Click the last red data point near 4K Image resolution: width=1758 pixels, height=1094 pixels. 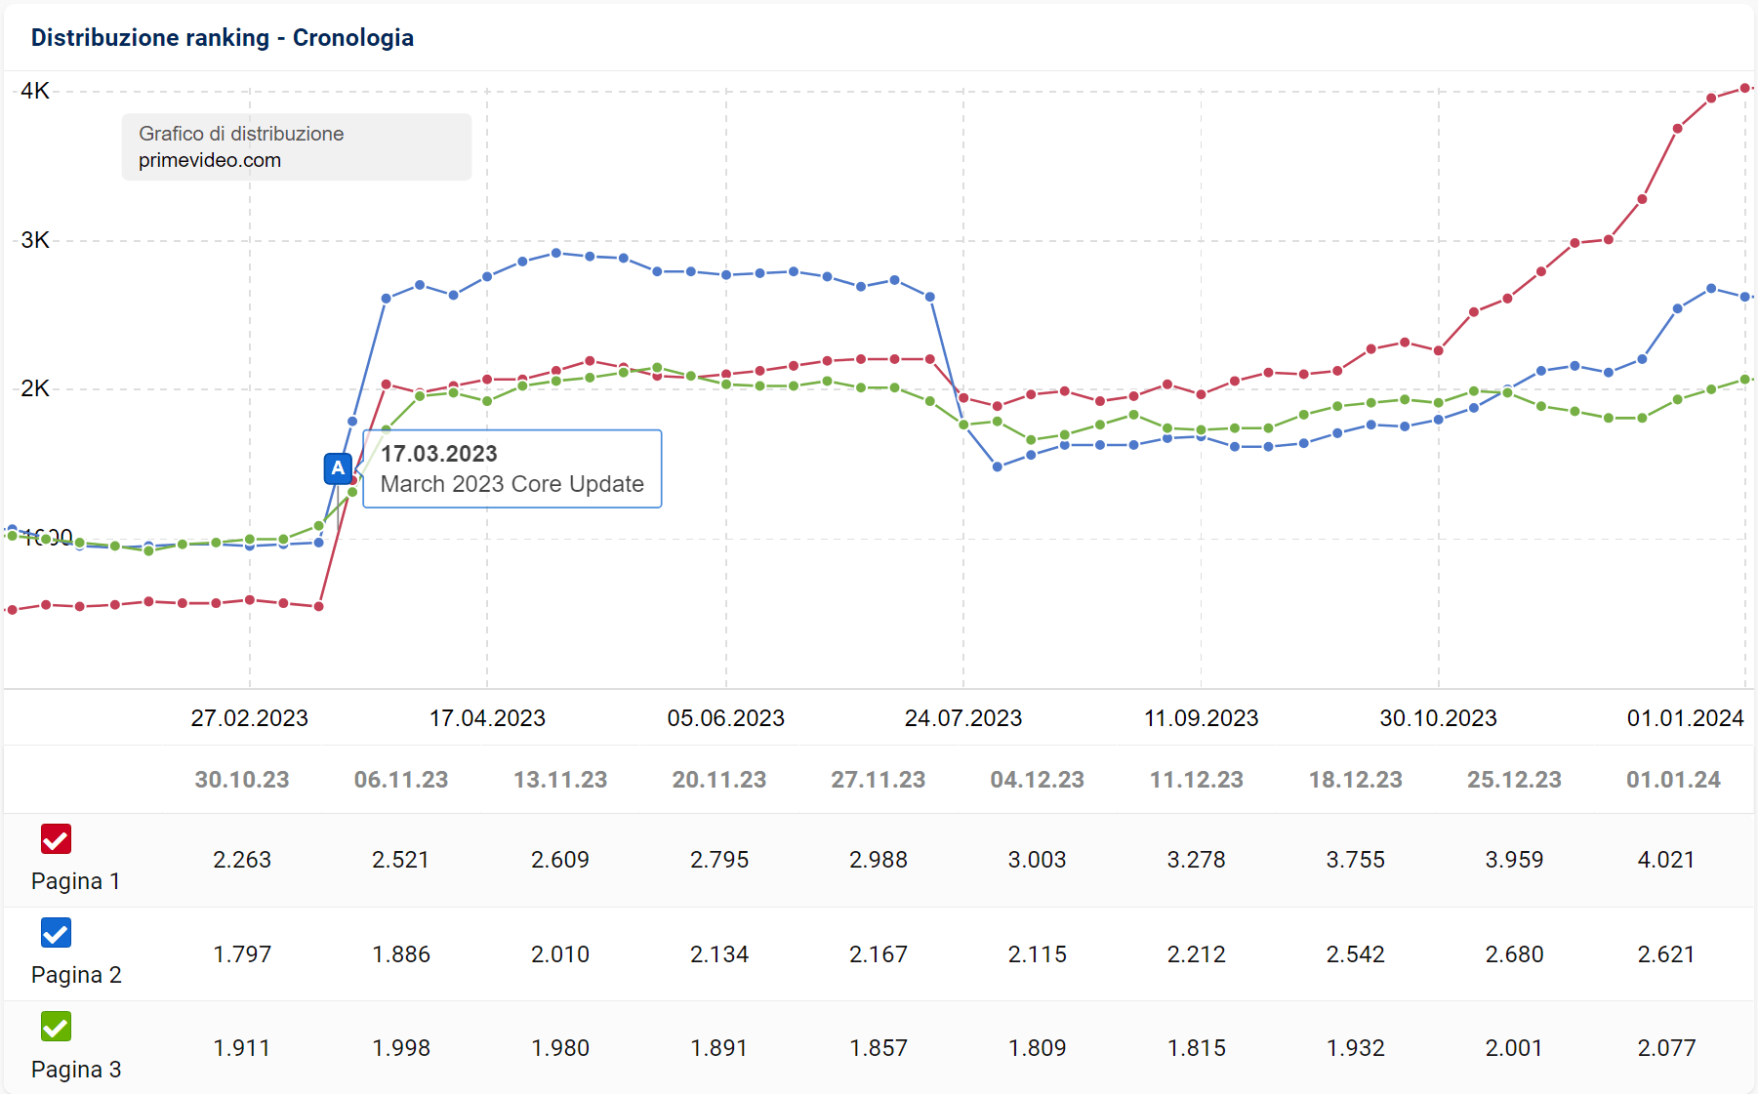tap(1745, 89)
